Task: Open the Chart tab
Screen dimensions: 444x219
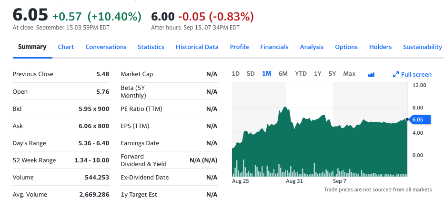Action: coord(66,47)
